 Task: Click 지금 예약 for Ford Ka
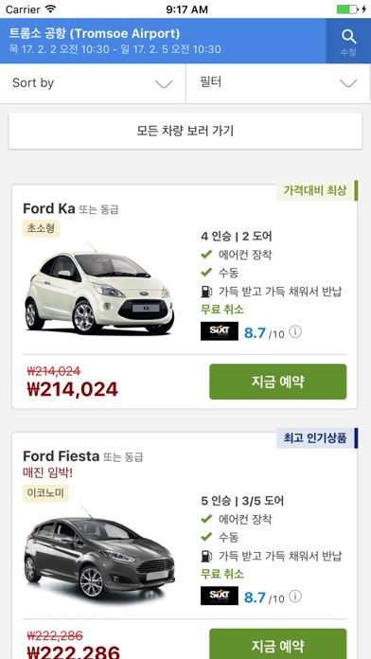[x=277, y=382]
